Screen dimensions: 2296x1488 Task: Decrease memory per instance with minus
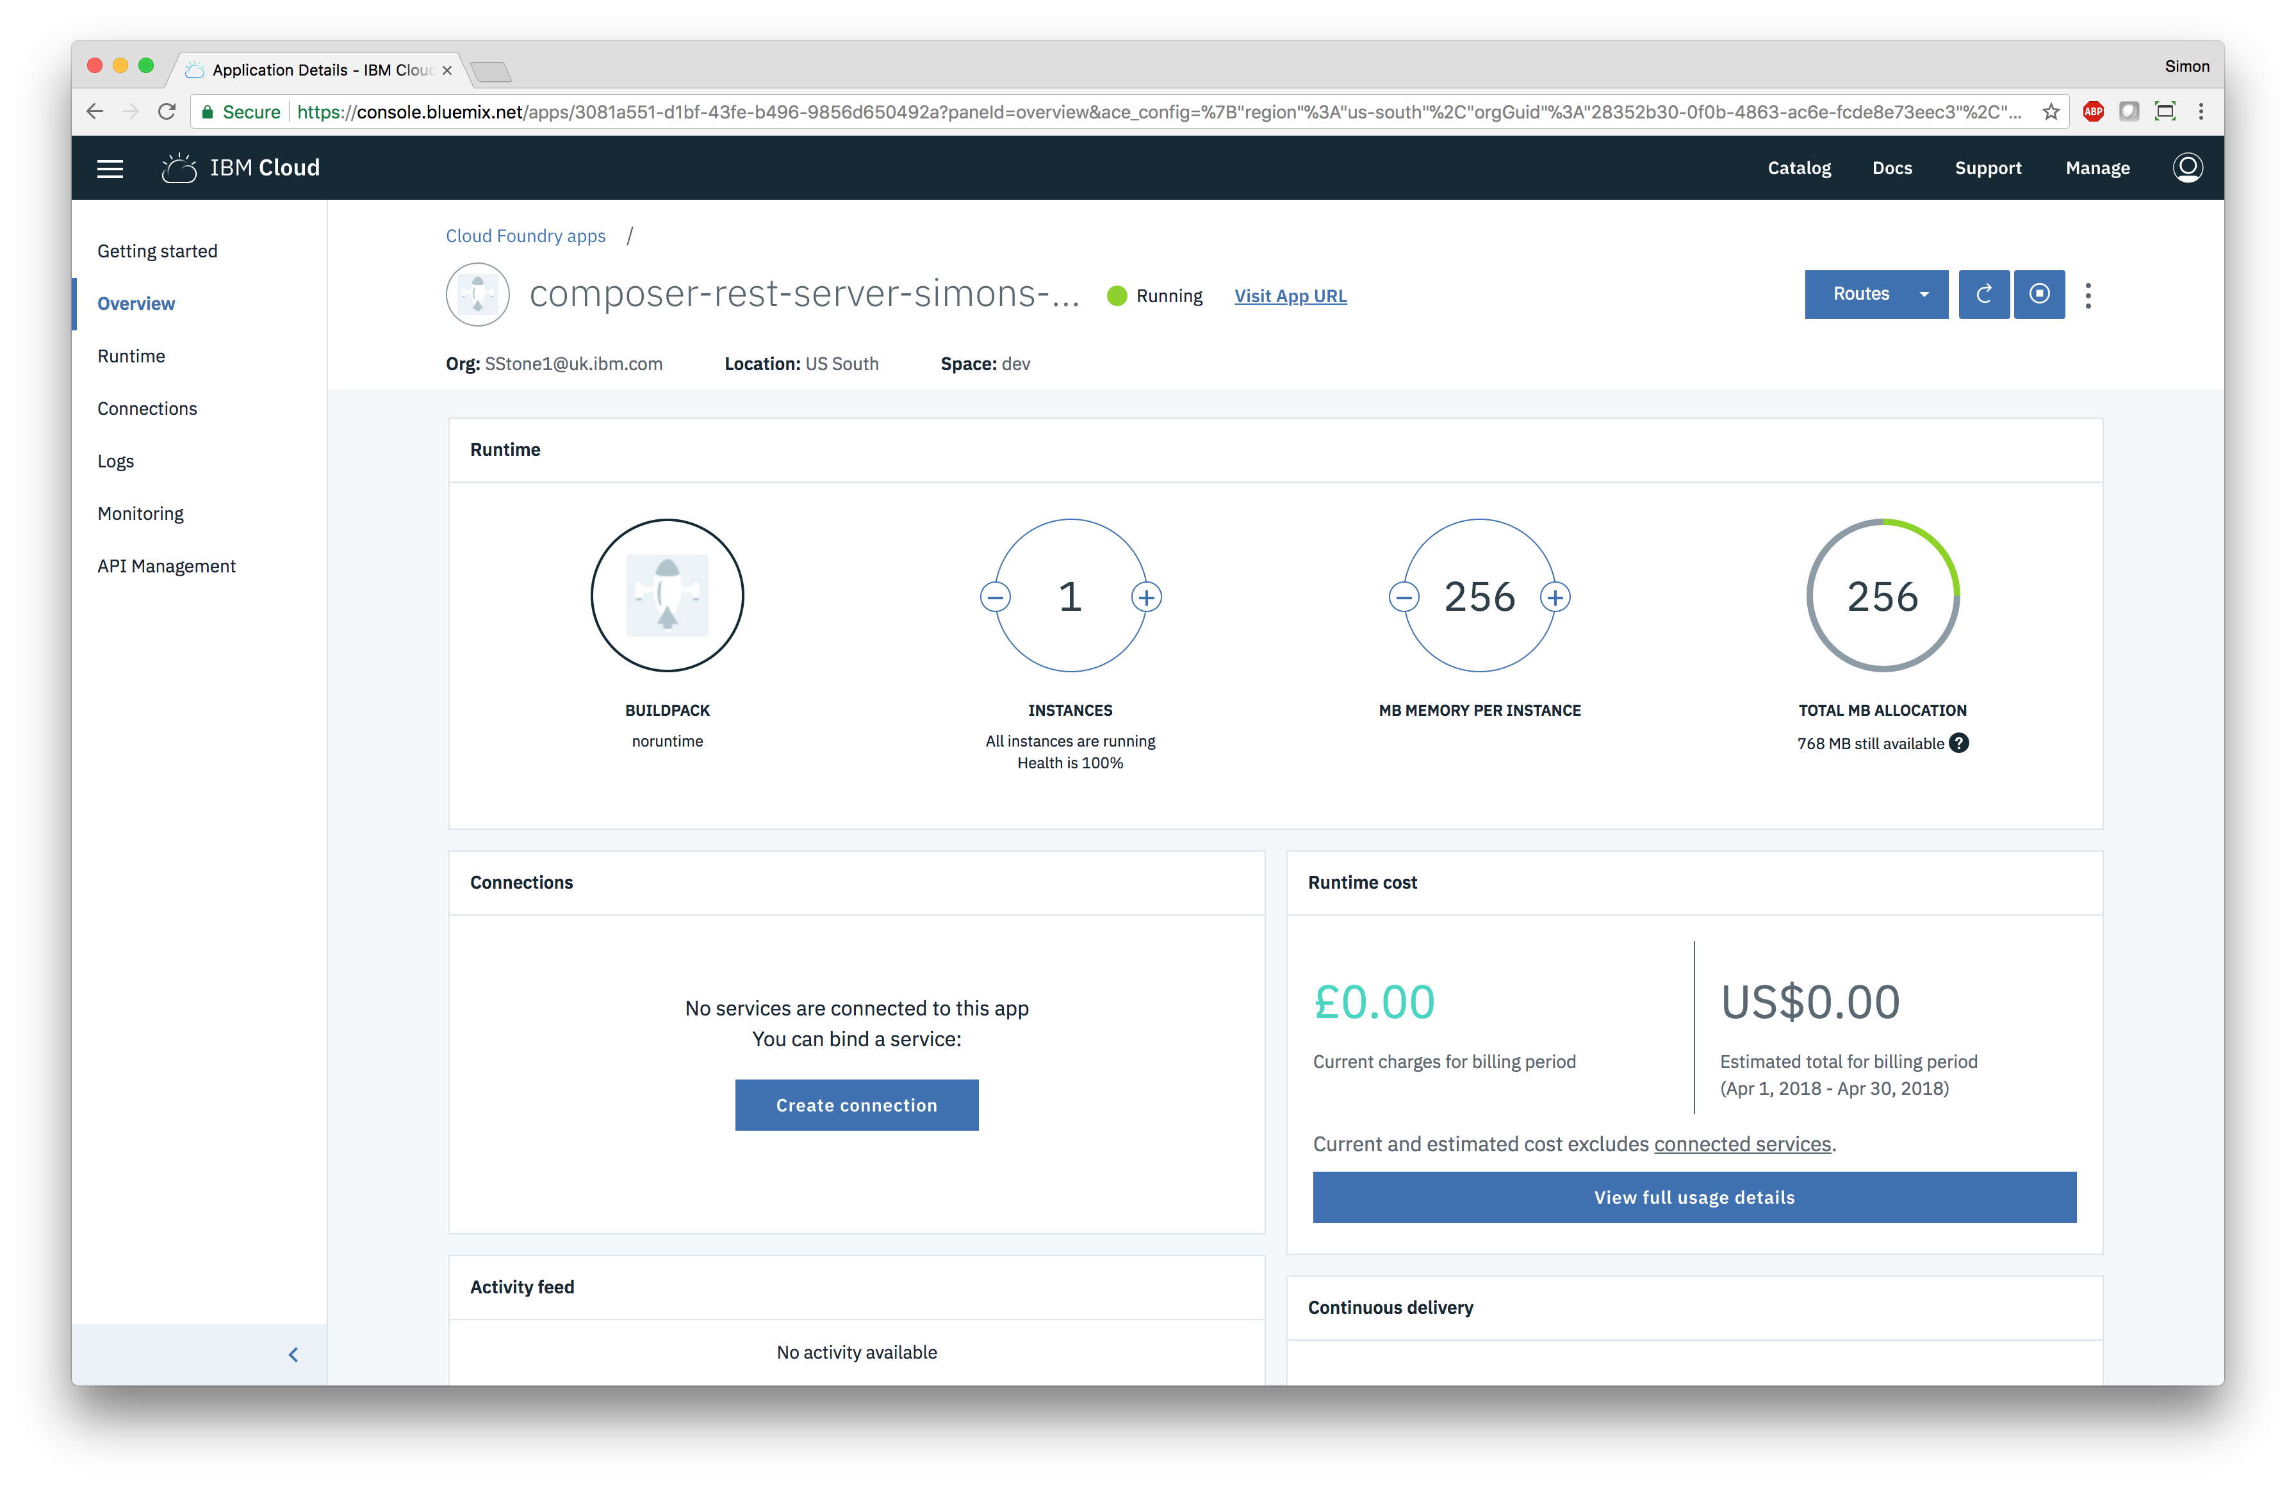click(1404, 597)
